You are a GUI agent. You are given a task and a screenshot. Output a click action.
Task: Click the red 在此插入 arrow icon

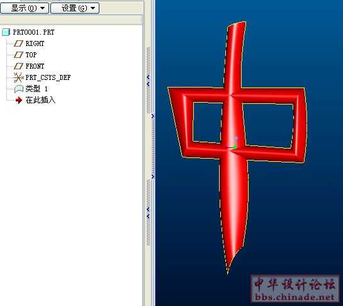tap(19, 100)
